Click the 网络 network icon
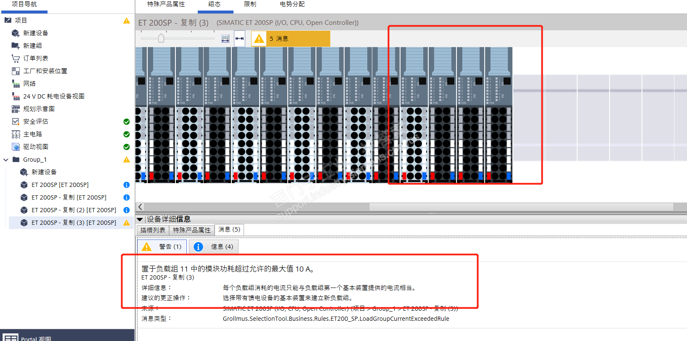This screenshot has height=341, width=687. 16,83
